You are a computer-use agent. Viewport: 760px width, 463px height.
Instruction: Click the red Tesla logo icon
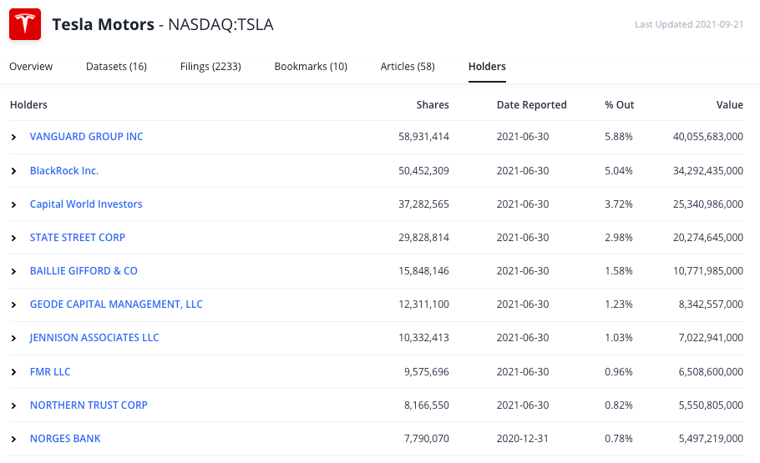pos(25,24)
